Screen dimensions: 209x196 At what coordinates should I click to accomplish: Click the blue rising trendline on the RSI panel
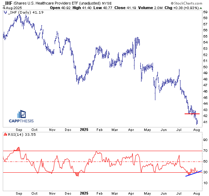194,173
